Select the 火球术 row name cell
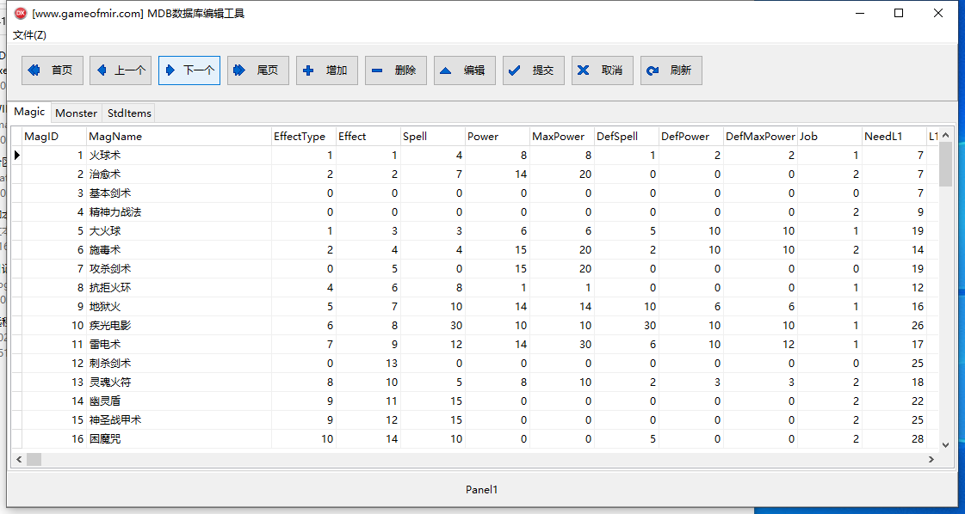965x514 pixels. (x=179, y=156)
